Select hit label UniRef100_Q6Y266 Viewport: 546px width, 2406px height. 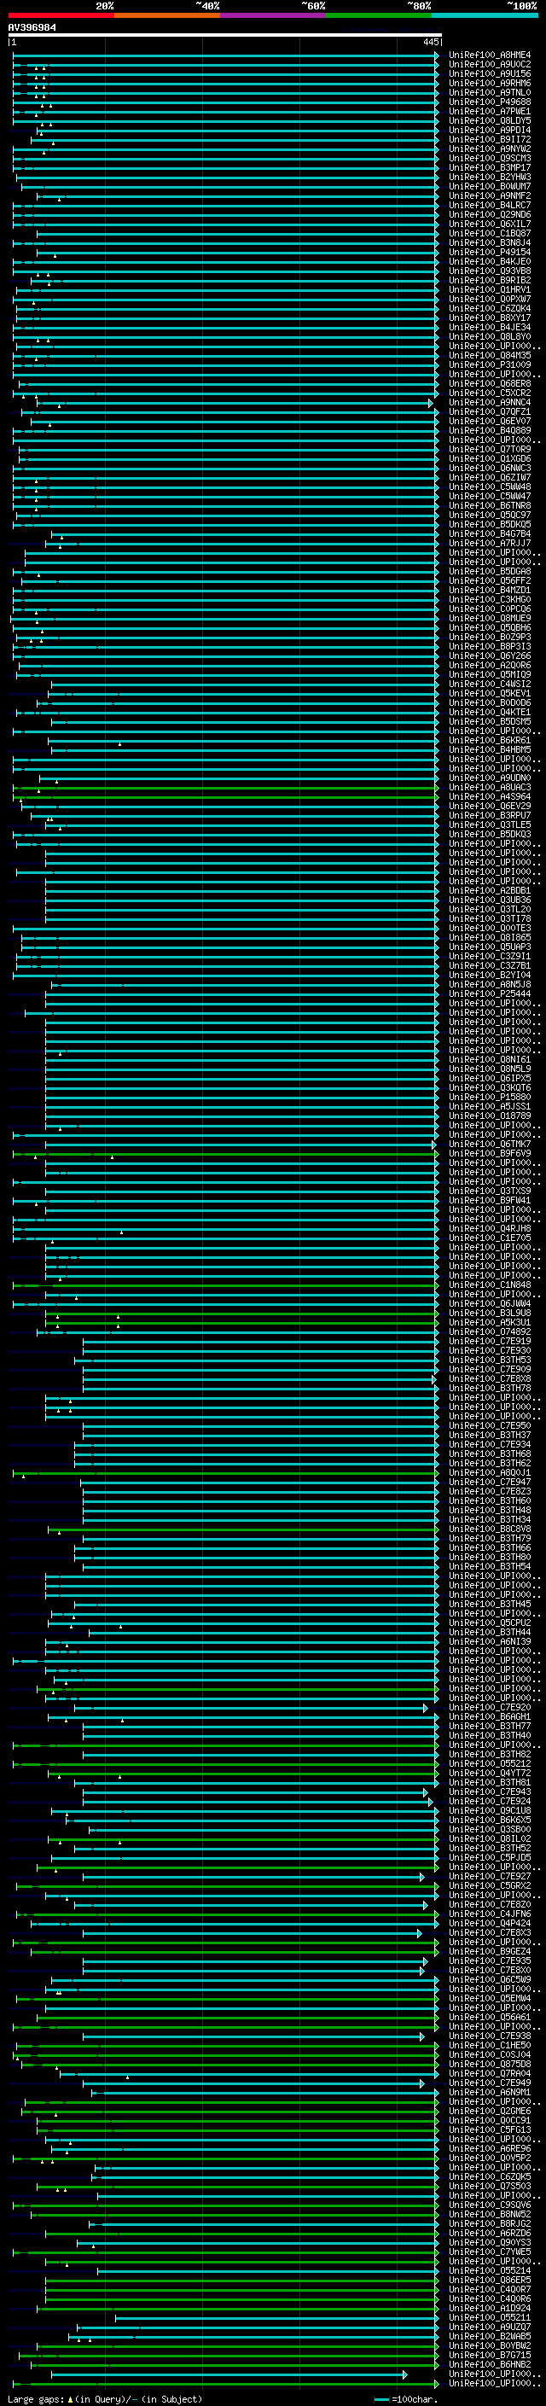tap(490, 656)
